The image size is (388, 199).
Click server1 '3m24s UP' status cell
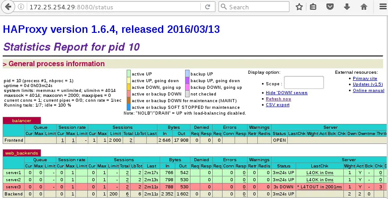coord(284,173)
